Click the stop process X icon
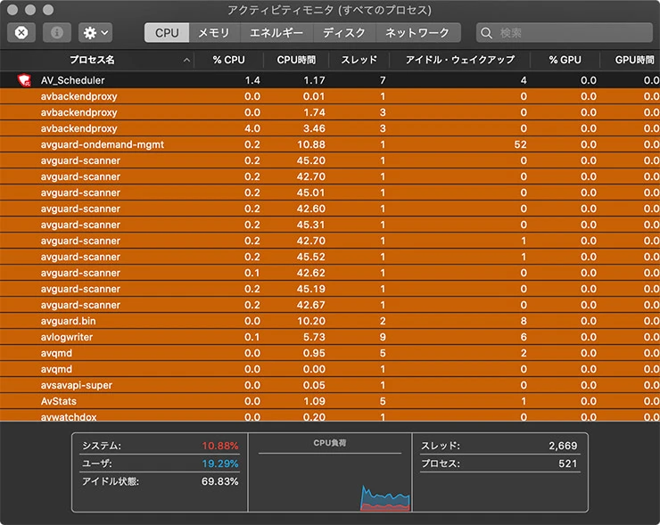 tap(21, 33)
